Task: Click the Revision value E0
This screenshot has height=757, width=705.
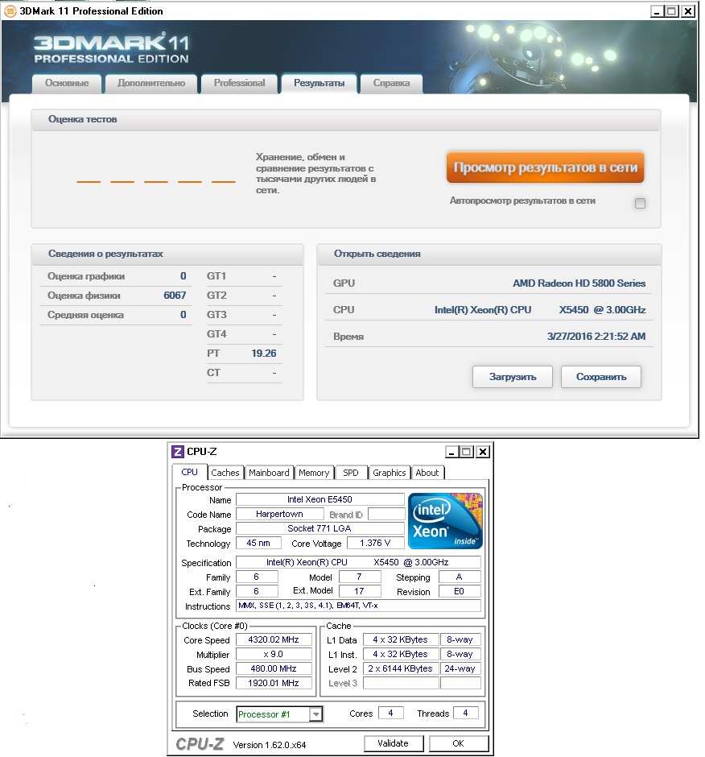Action: pos(459,591)
